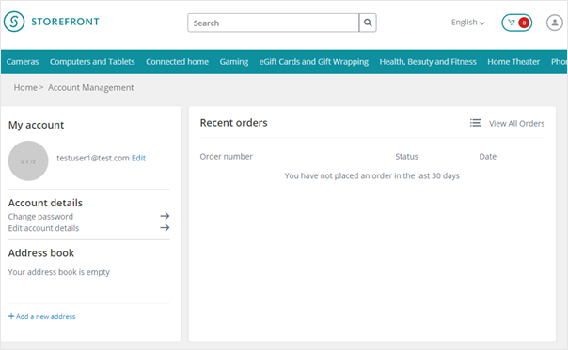
Task: Click the Order number column header
Action: click(226, 156)
